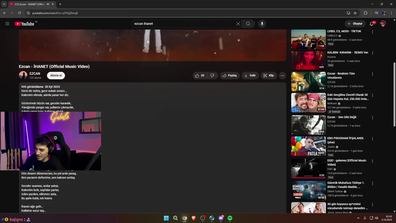Open Ezcan - Bıraktım Tüm Umutlarımı thumbnail
The image size is (396, 223).
[308, 81]
